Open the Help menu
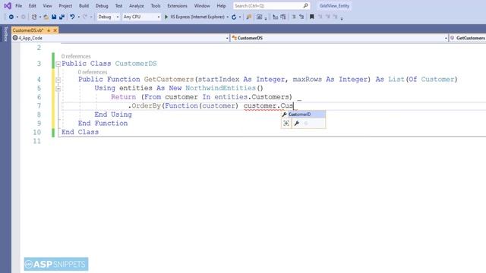This screenshot has width=486, height=273. [221, 6]
